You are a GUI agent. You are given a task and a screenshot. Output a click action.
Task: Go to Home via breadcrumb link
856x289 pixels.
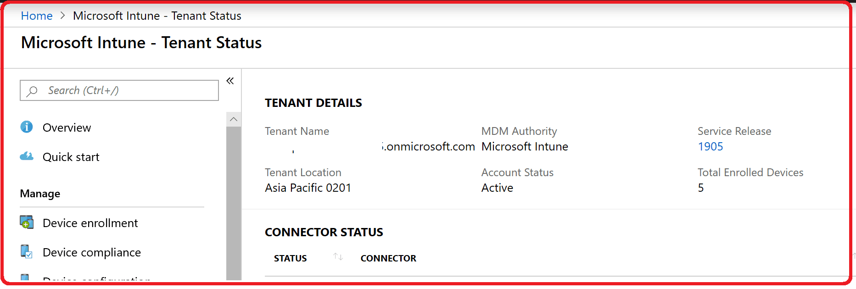tap(37, 16)
